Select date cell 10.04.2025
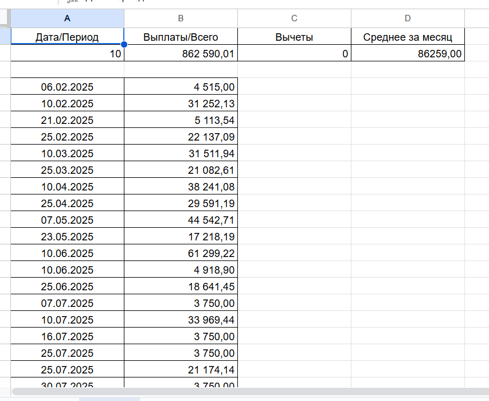 coord(68,186)
